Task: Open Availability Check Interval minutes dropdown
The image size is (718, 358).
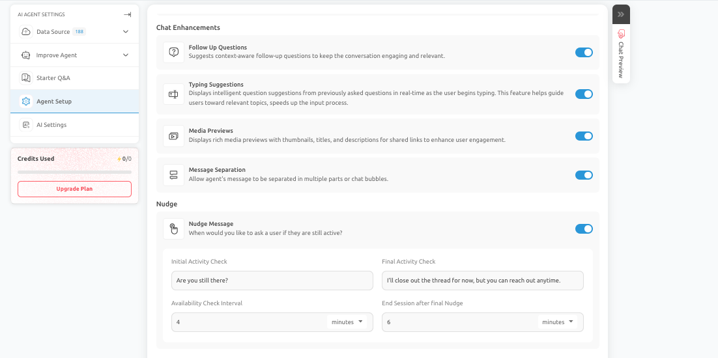Action: [347, 322]
